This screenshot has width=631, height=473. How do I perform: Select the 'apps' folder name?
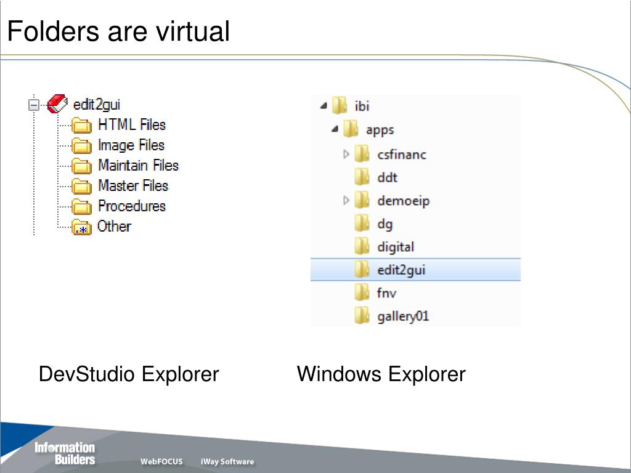coord(380,130)
